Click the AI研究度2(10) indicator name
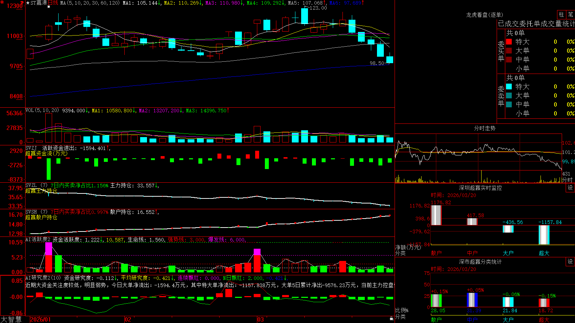 pos(43,278)
